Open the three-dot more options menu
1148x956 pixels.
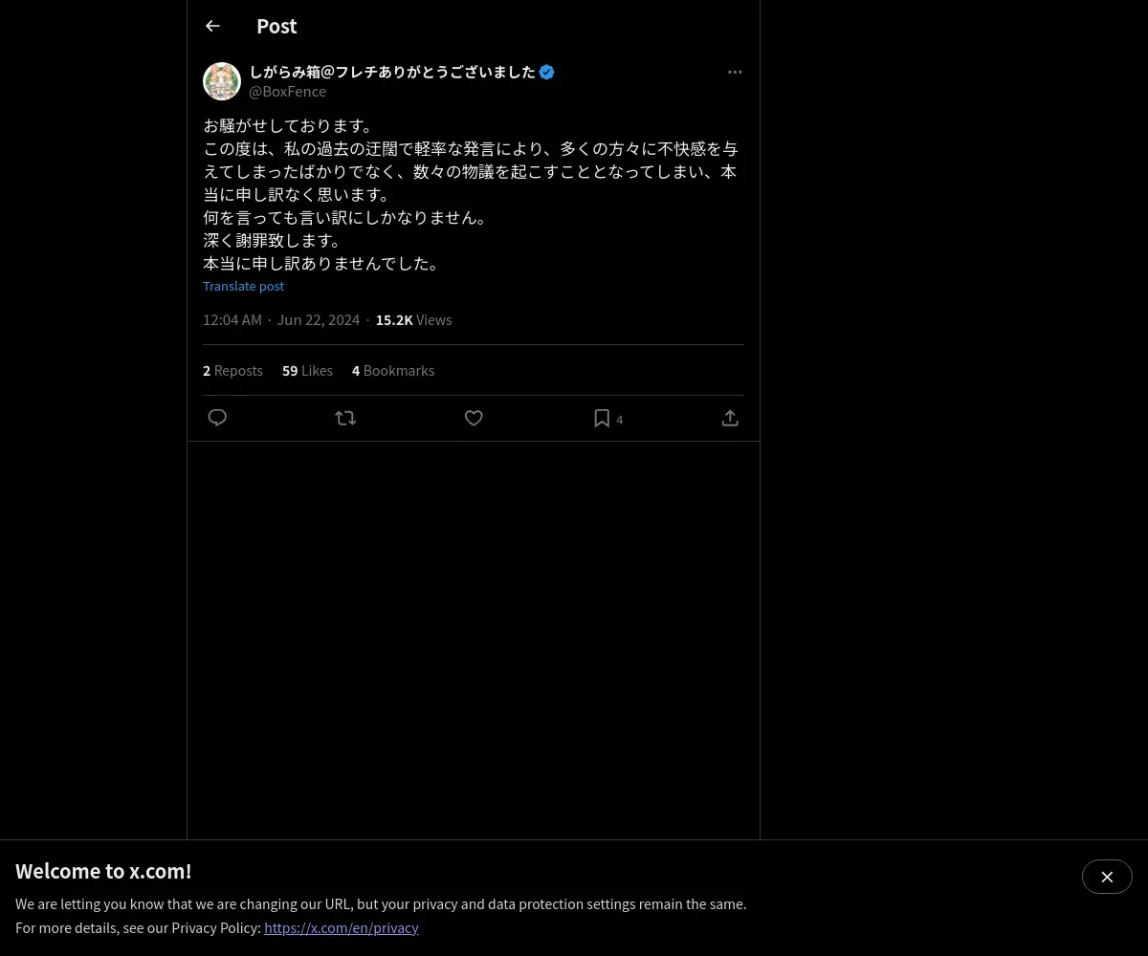(x=735, y=72)
